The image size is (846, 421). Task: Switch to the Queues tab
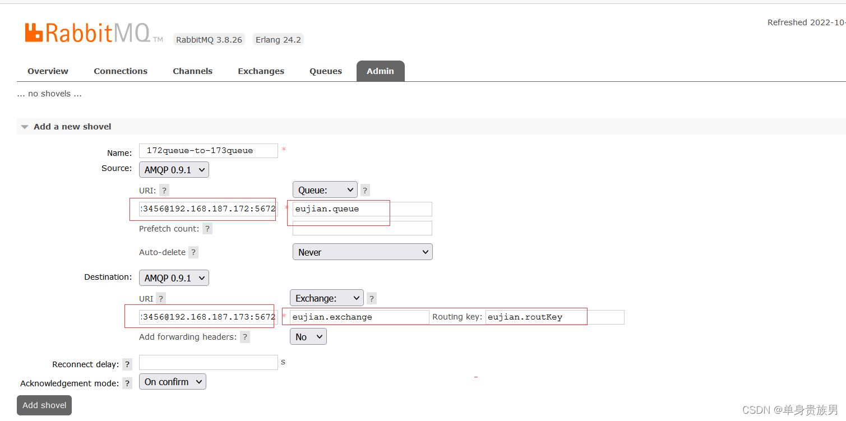coord(325,71)
